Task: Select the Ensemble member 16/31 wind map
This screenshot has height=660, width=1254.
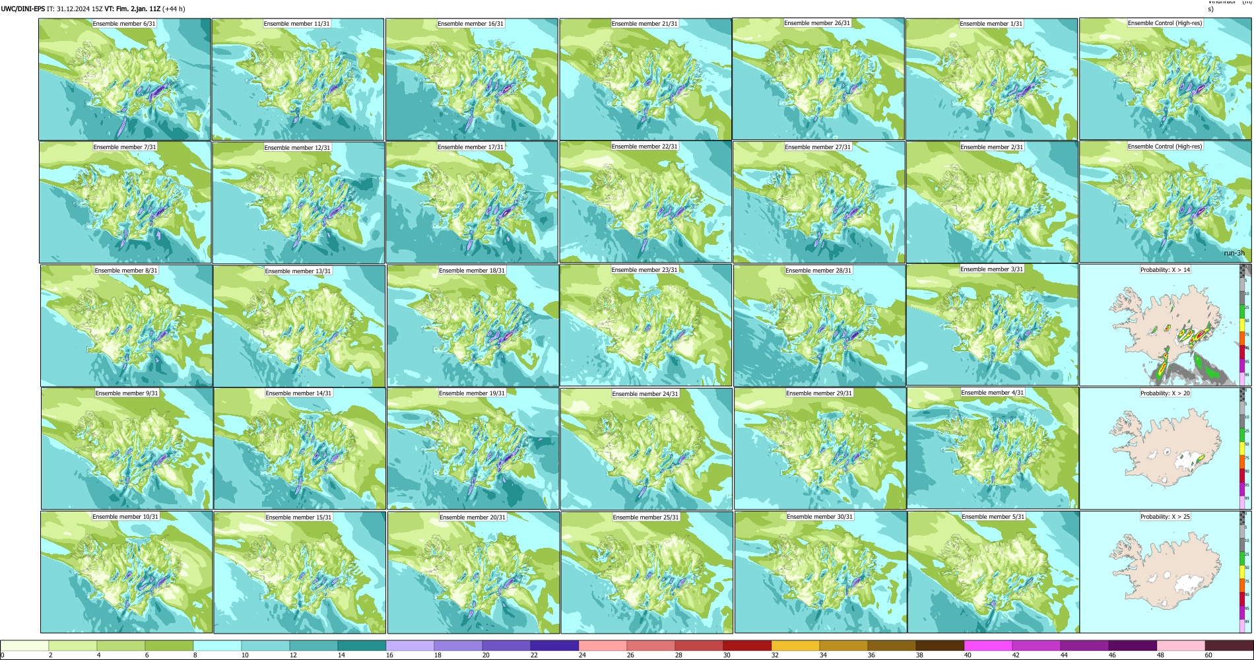Action: click(x=471, y=79)
